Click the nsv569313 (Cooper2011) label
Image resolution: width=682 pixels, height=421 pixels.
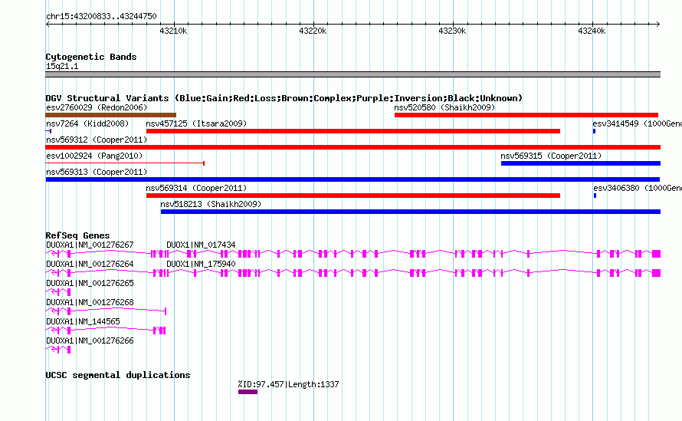tap(97, 172)
